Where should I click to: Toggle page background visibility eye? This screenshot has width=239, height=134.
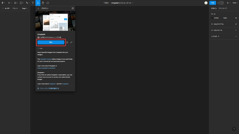pos(236,18)
